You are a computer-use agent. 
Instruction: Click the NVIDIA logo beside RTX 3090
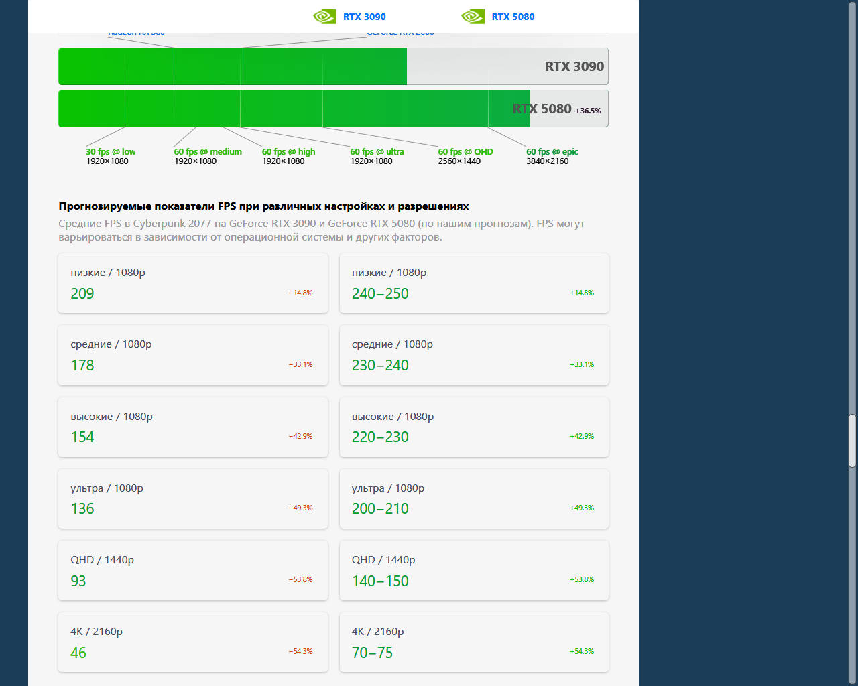click(x=324, y=17)
